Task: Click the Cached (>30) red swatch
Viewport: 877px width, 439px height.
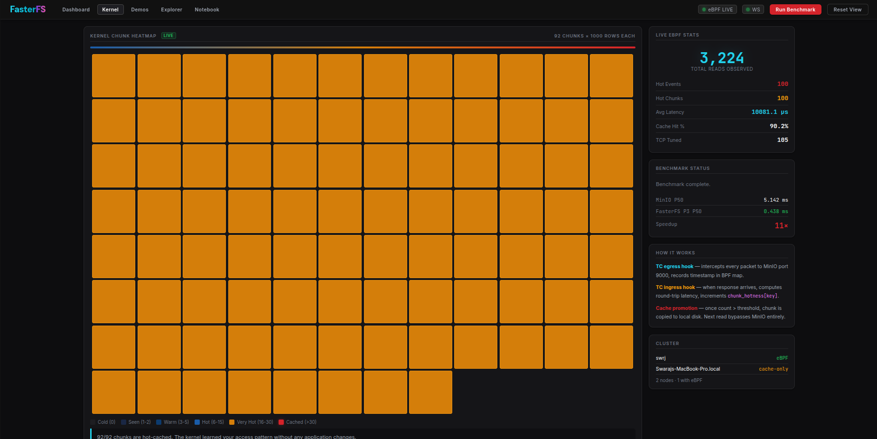Action: 281,422
